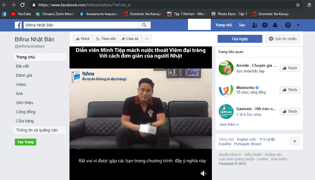Open the Tập 1 Kitchen bookmark
The width and height of the screenshot is (315, 180).
(x=187, y=14)
